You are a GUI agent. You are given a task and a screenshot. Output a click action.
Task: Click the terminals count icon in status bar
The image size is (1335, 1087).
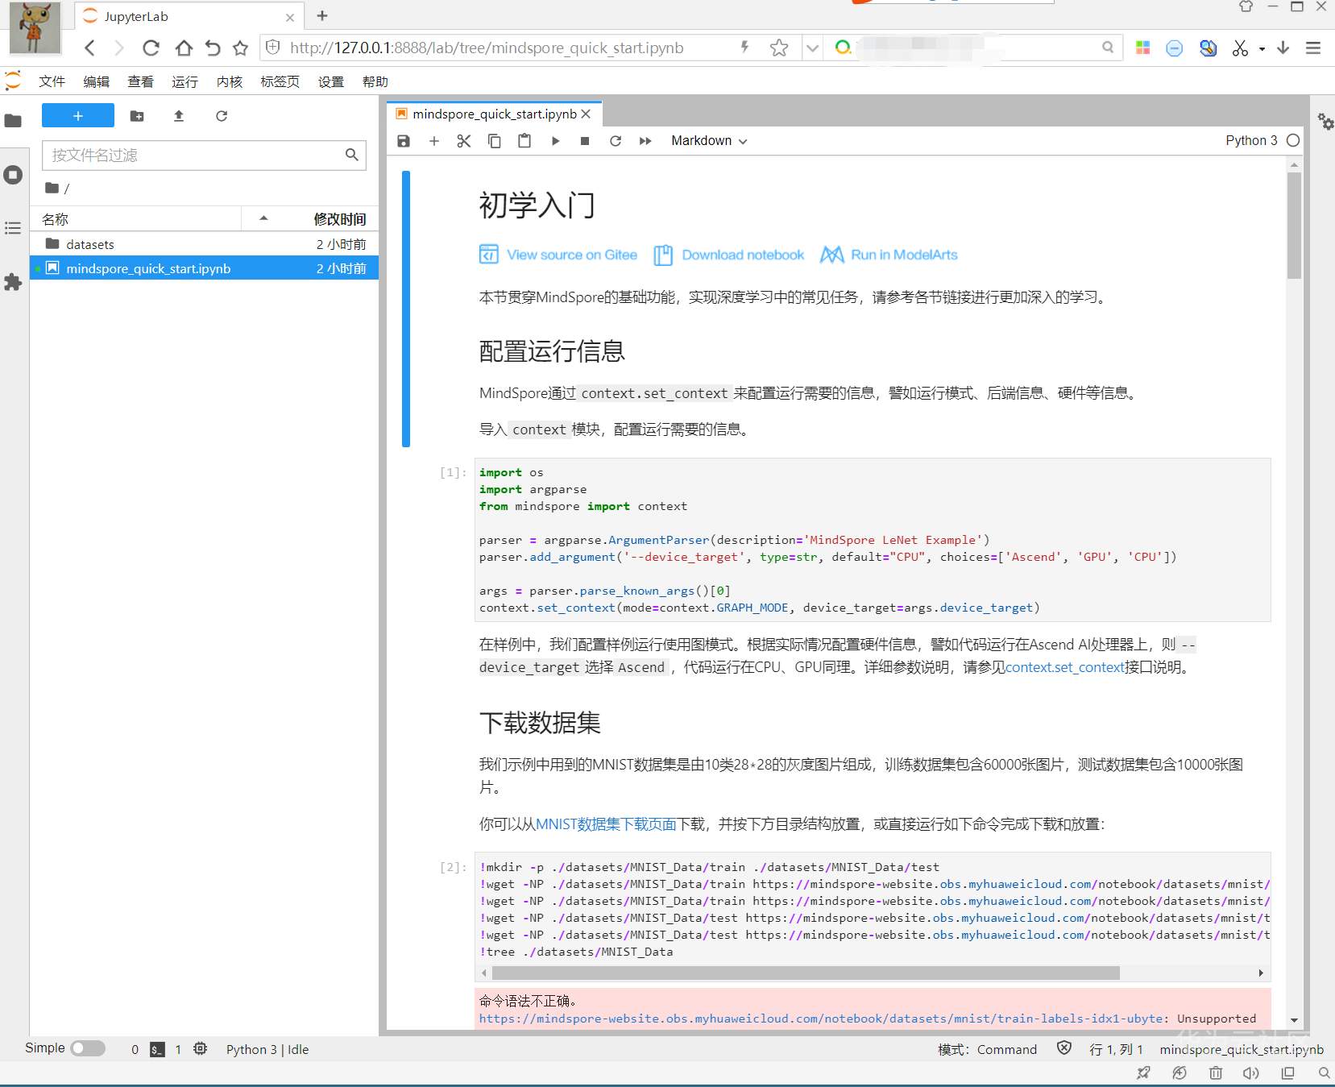158,1049
